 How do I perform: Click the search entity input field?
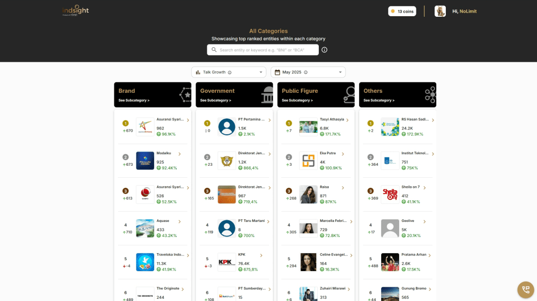pos(267,50)
